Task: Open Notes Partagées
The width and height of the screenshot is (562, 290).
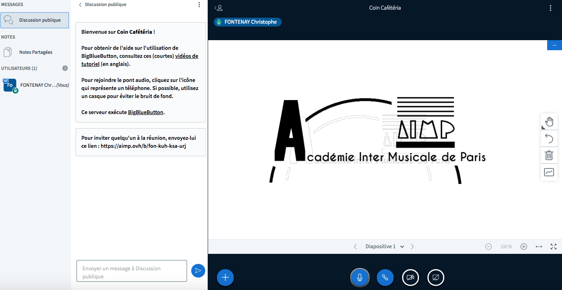Action: tap(35, 52)
